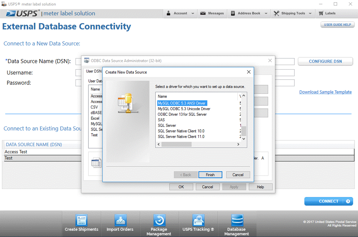358x237 pixels.
Task: Select Test in User Data Sources list
Action: point(94,135)
